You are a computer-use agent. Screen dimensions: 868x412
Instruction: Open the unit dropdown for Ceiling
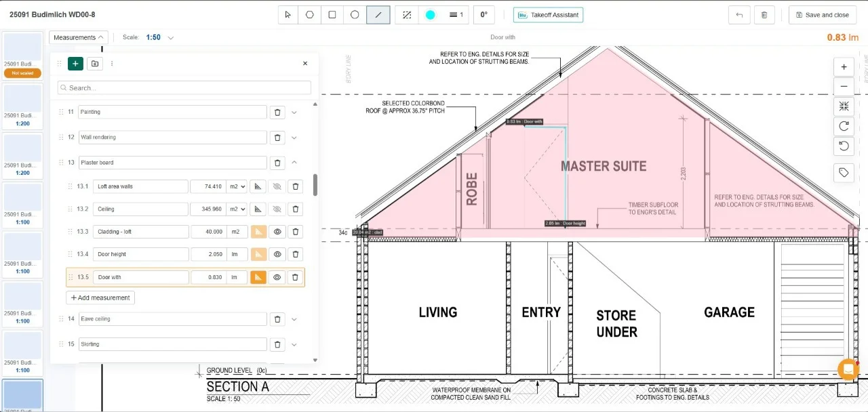click(x=237, y=209)
